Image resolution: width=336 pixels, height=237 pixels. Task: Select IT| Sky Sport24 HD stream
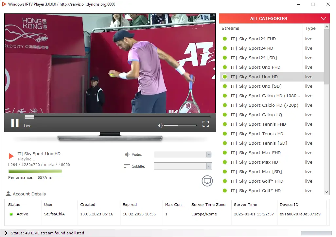(272, 48)
